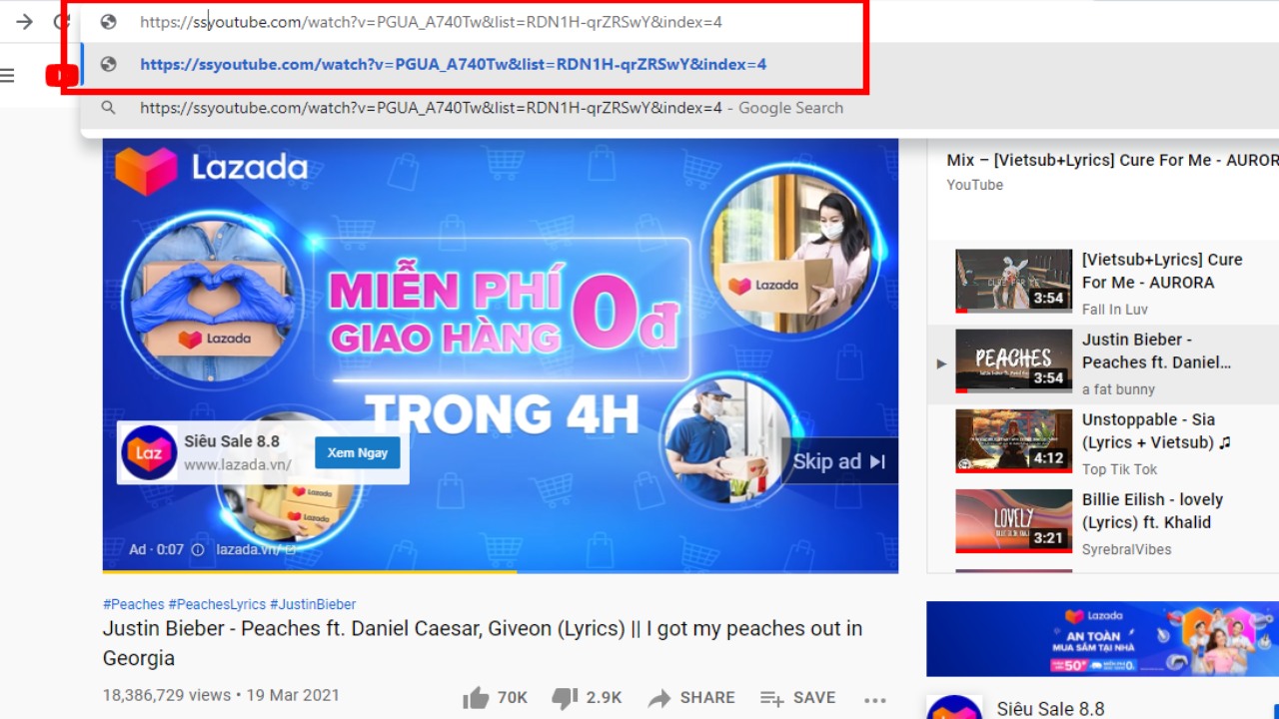Click Justin Bieber Peaches playlist thumbnail

(1013, 360)
